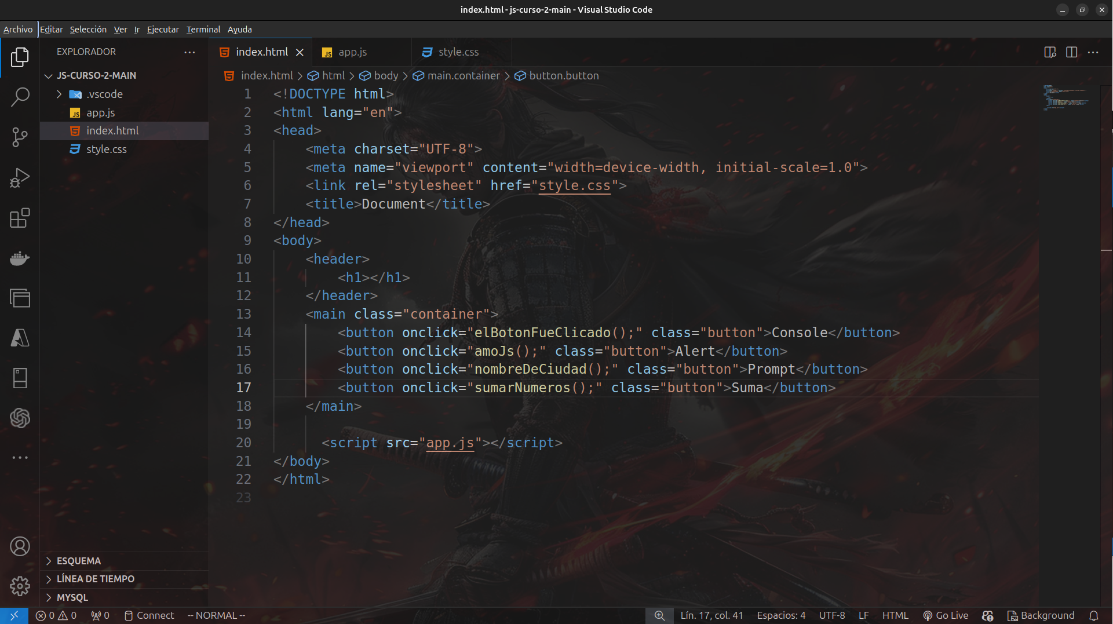The height and width of the screenshot is (624, 1113).
Task: Open the Azure view icon
Action: tap(20, 338)
